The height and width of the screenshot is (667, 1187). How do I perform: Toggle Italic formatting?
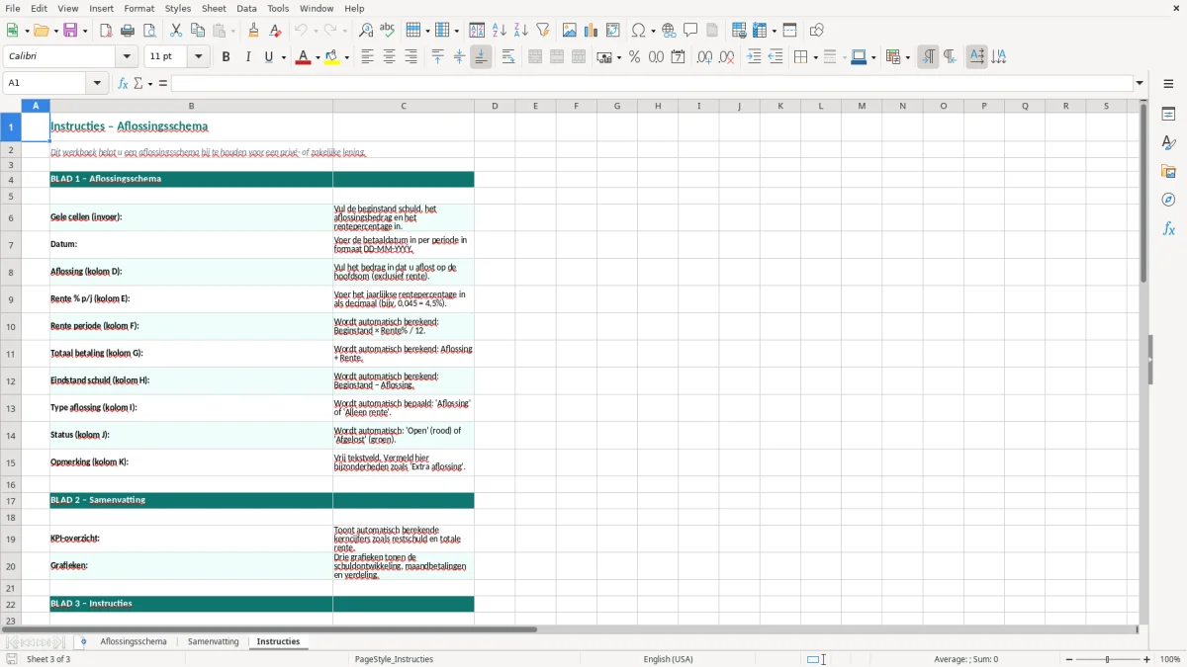247,57
